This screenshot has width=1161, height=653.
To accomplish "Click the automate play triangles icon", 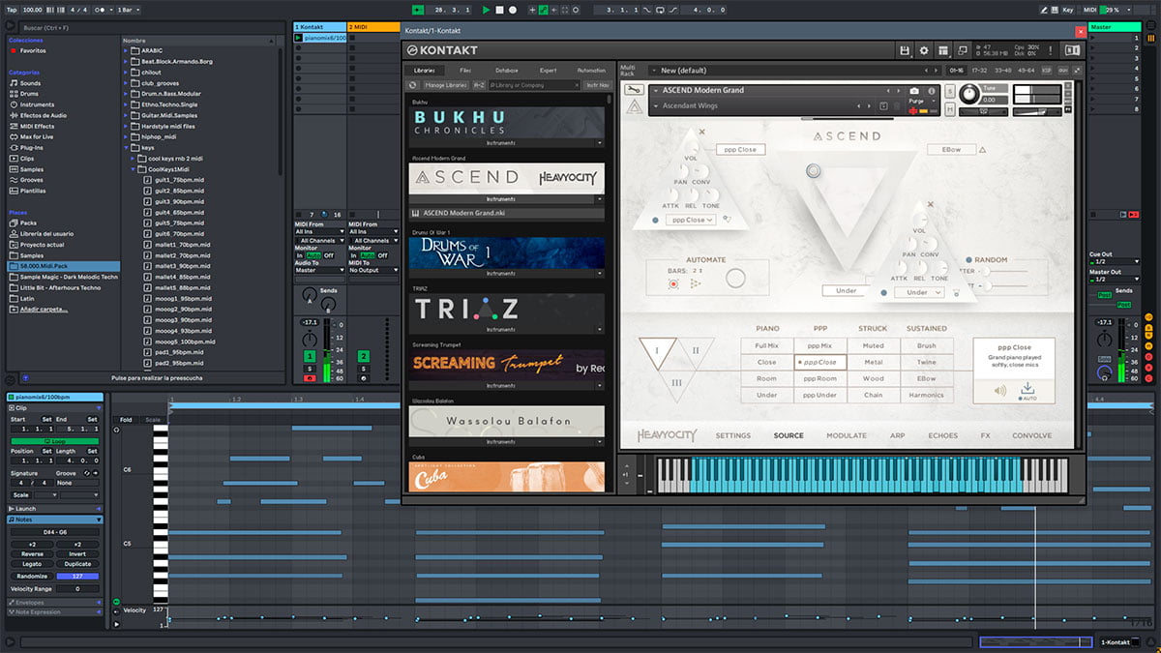I will (x=695, y=284).
